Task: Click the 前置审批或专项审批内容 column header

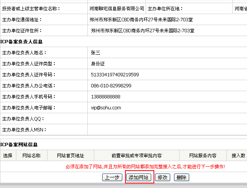Action: pyautogui.click(x=136, y=155)
